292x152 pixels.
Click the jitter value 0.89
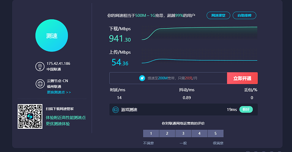coord(187,98)
